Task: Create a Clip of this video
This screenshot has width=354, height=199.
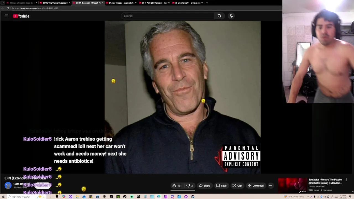Action: tap(237, 186)
